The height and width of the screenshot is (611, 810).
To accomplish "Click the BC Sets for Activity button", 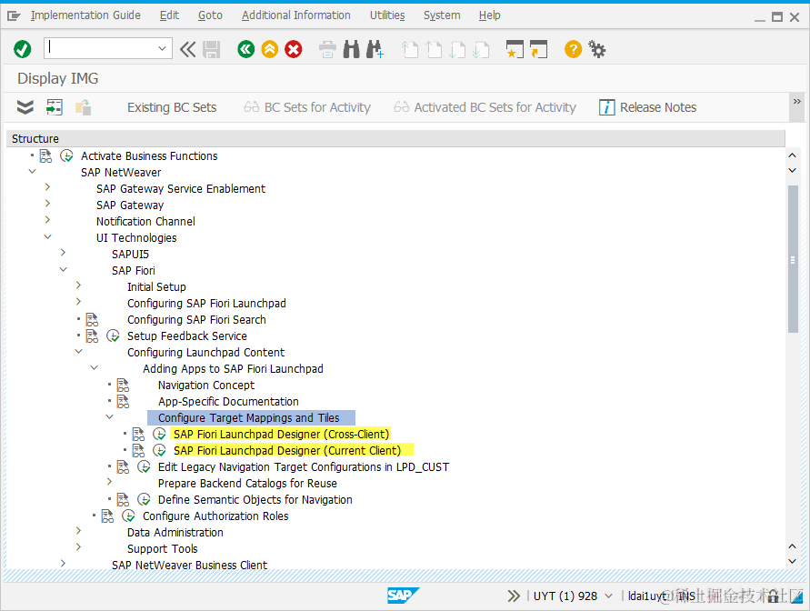I will click(x=307, y=107).
